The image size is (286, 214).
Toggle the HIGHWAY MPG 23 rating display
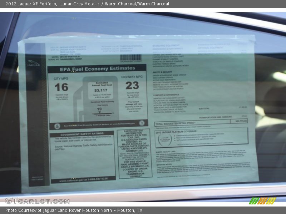[x=132, y=86]
